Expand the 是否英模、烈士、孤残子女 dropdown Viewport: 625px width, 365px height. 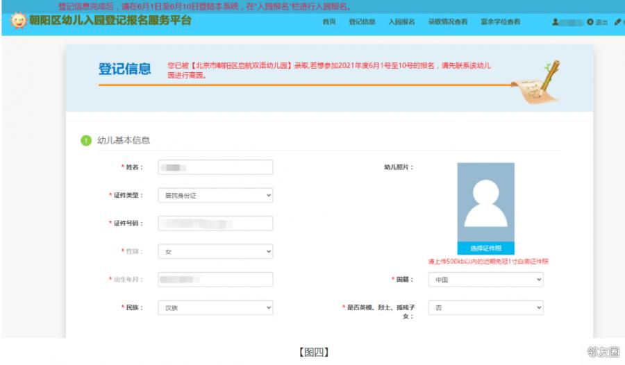click(x=486, y=307)
